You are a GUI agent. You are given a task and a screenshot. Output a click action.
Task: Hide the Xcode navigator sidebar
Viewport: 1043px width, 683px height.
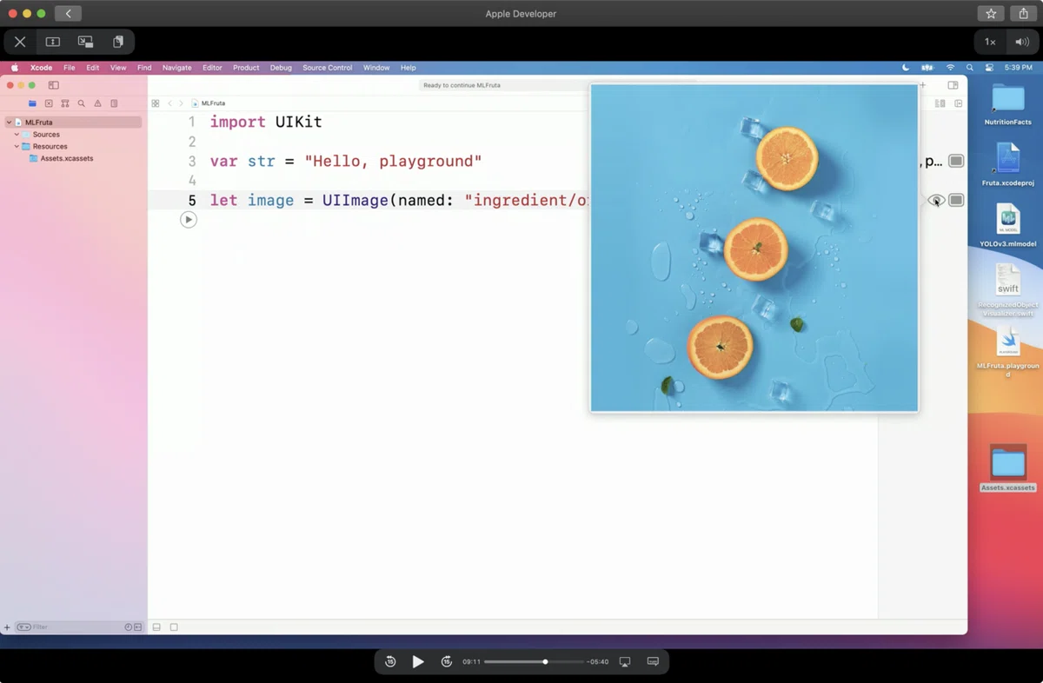coord(53,85)
